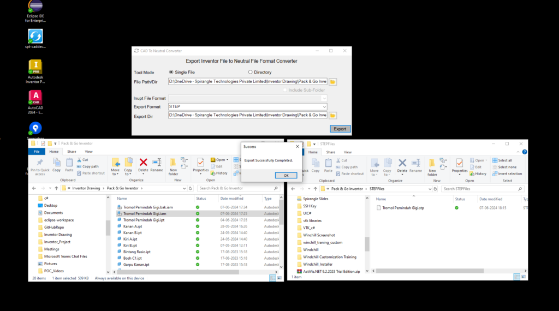Toggle Include Sub-Folder checkbox
The width and height of the screenshot is (559, 311).
click(285, 90)
